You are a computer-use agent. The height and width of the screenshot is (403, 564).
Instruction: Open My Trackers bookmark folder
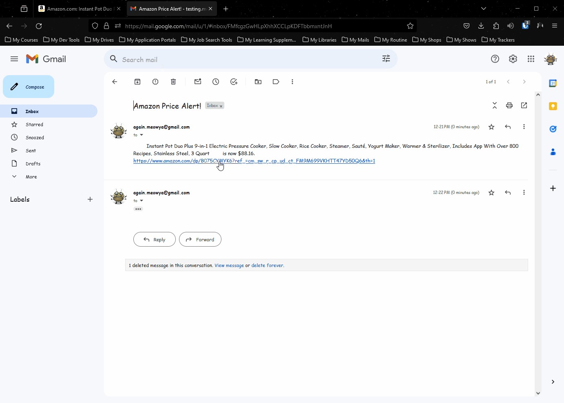(498, 40)
